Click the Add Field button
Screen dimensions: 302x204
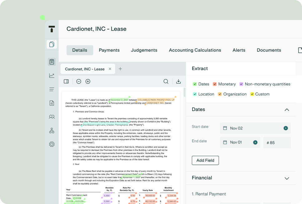(205, 160)
